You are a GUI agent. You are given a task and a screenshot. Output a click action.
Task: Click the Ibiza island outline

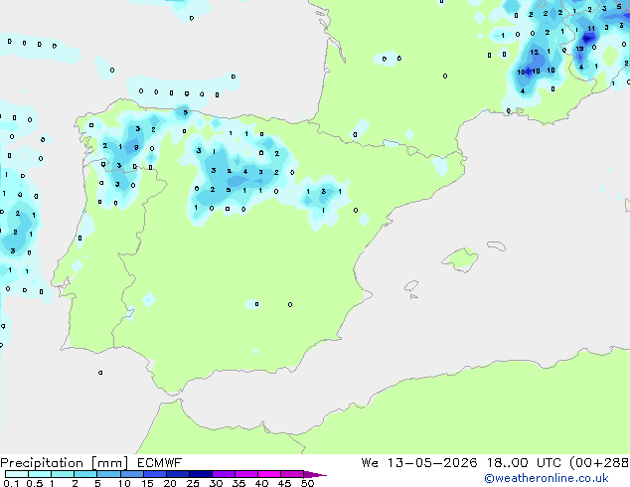pyautogui.click(x=411, y=286)
